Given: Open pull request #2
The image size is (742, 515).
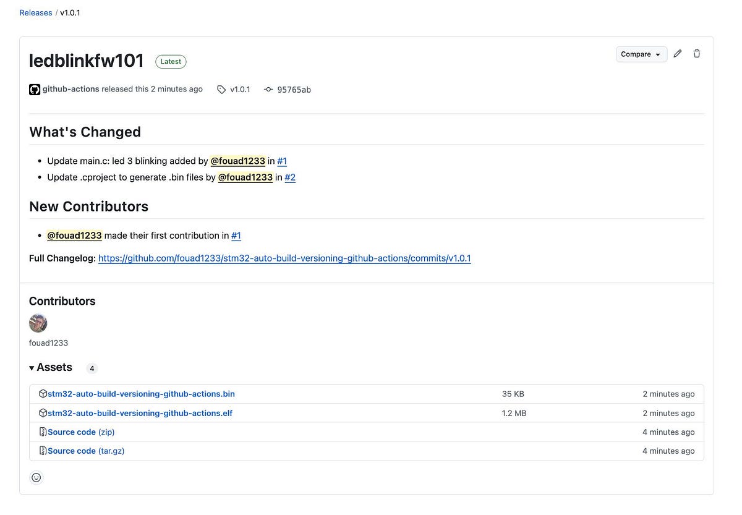Looking at the screenshot, I should [x=290, y=177].
